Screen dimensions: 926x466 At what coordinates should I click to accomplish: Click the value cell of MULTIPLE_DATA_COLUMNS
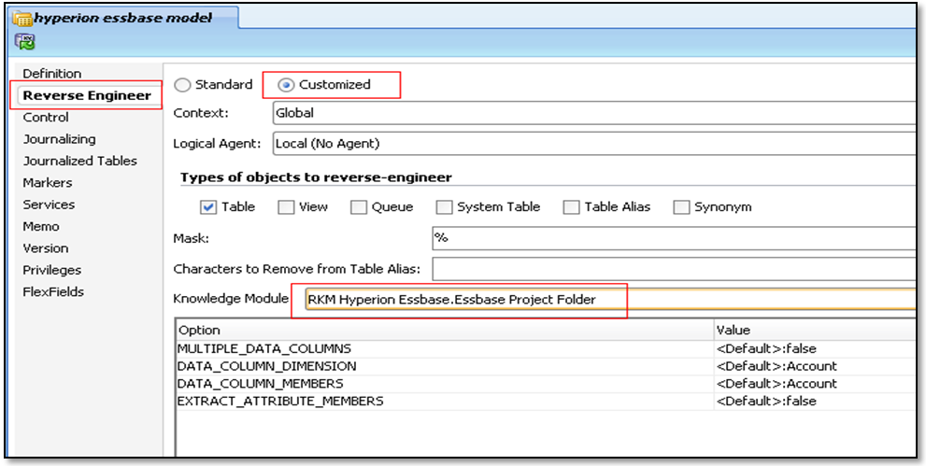[x=817, y=348]
